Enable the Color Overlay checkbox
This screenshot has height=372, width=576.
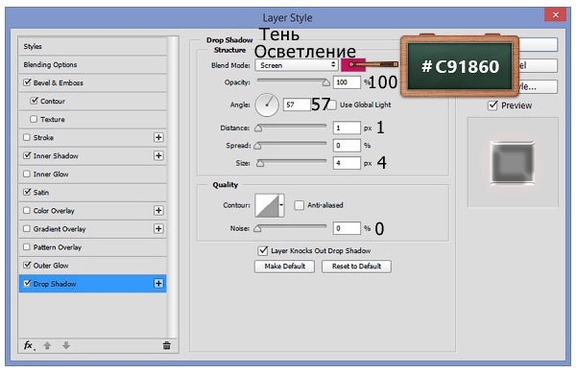pos(27,211)
